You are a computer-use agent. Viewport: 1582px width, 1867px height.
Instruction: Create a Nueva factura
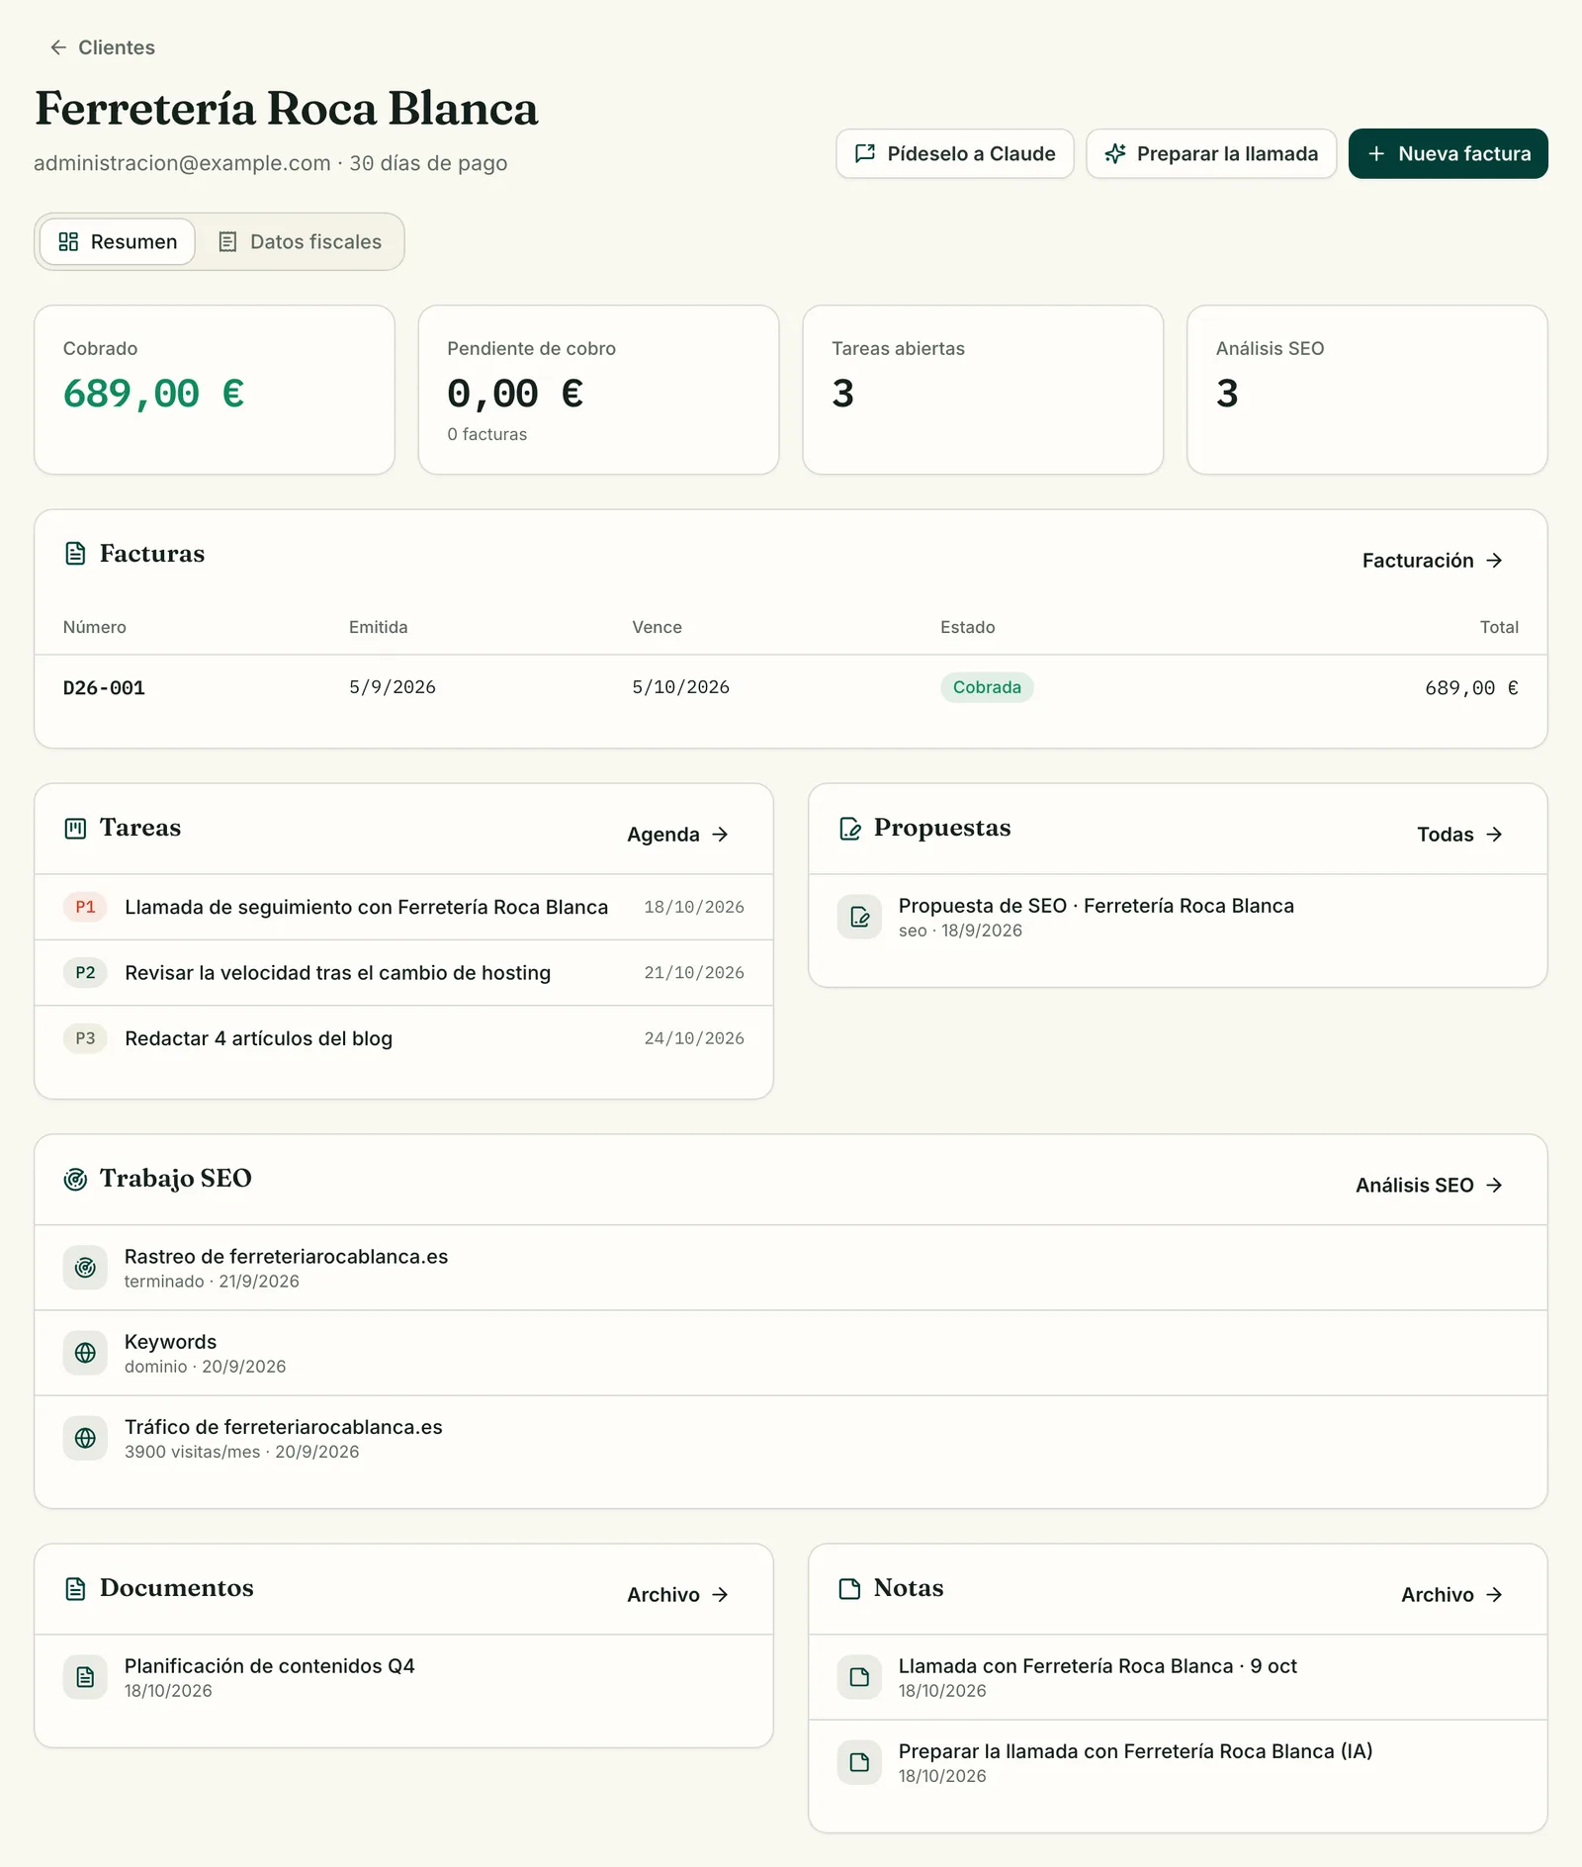click(1448, 153)
